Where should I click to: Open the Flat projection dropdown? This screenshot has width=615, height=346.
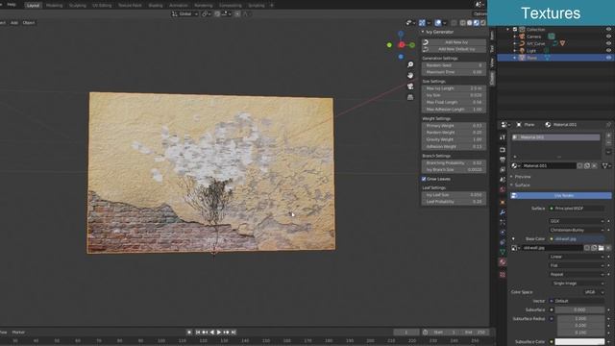tap(577, 265)
